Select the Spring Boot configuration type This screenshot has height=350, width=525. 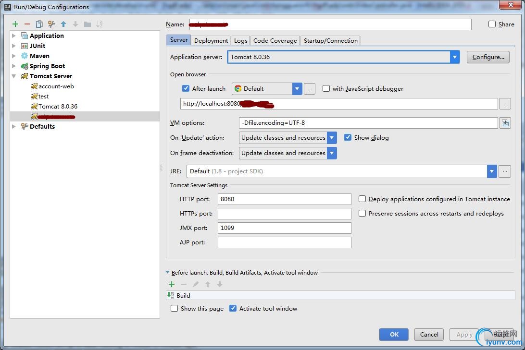[47, 66]
